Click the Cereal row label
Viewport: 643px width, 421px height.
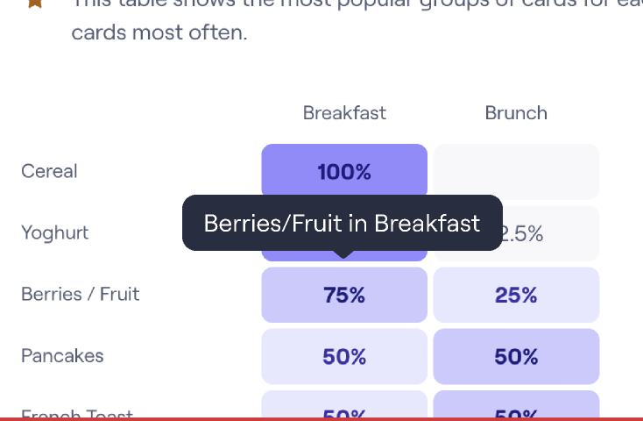pos(49,171)
